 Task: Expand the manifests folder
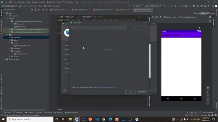(7, 16)
